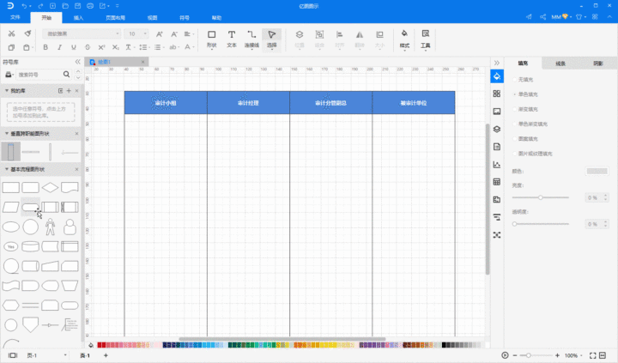The height and width of the screenshot is (363, 618).
Task: Switch to the Insert ribbon tab
Action: coord(78,18)
